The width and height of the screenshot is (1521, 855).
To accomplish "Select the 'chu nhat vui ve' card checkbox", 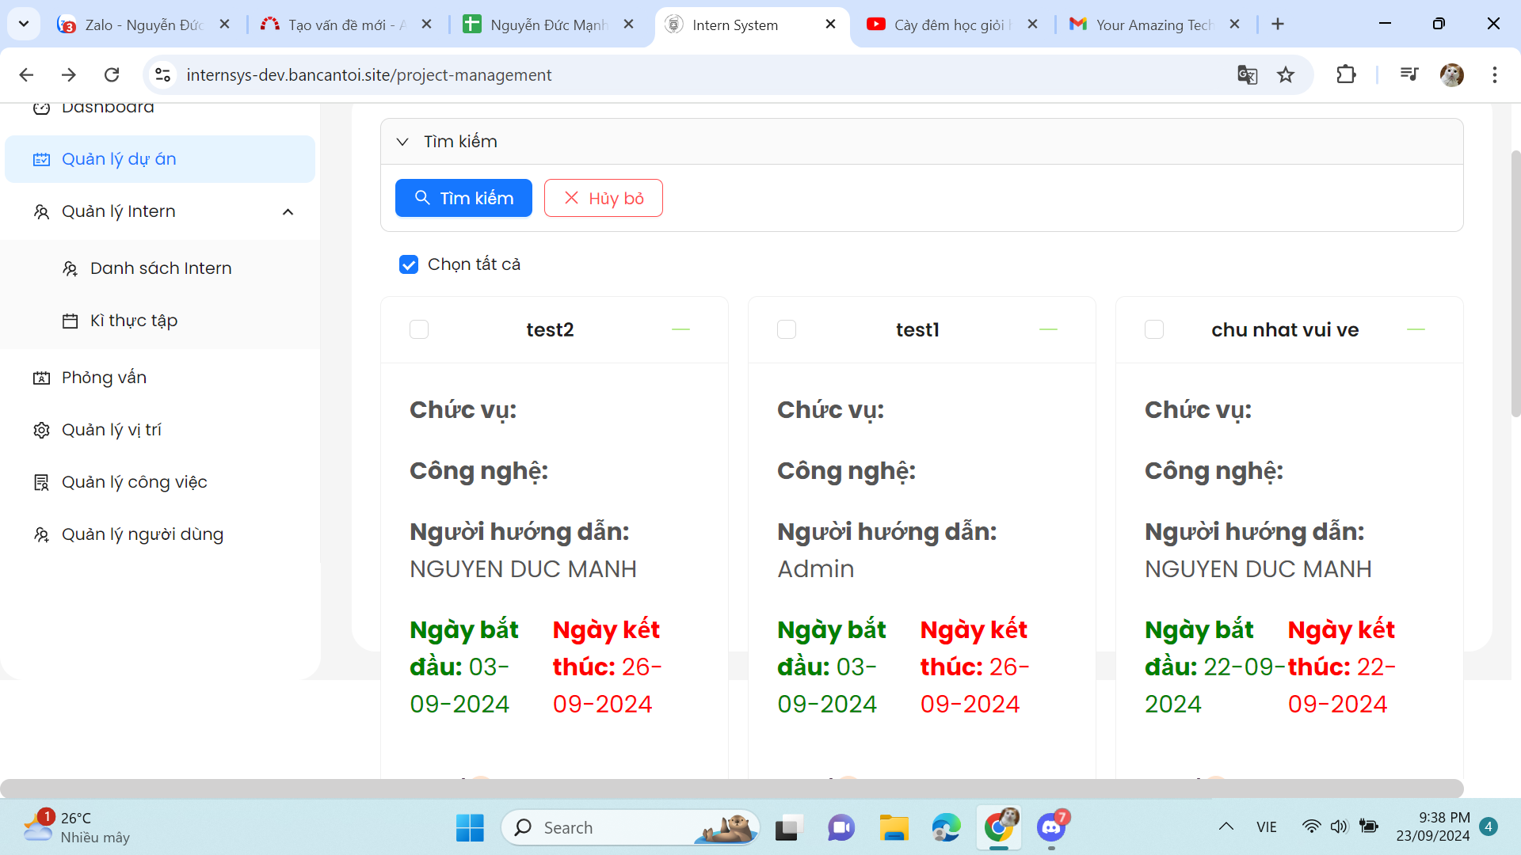I will [x=1154, y=329].
